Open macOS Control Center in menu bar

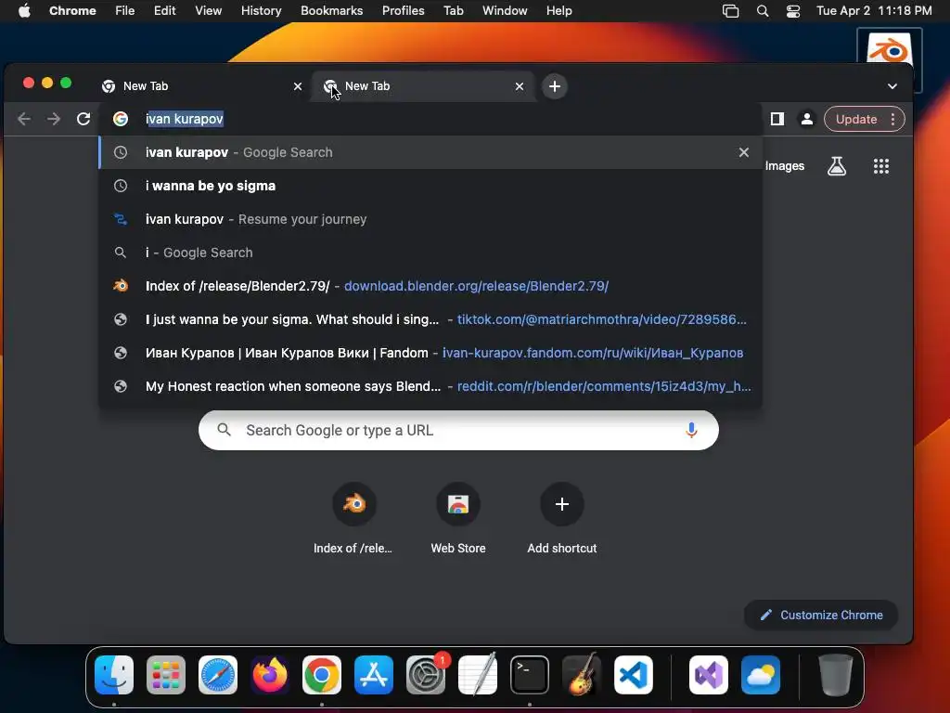[x=793, y=11]
